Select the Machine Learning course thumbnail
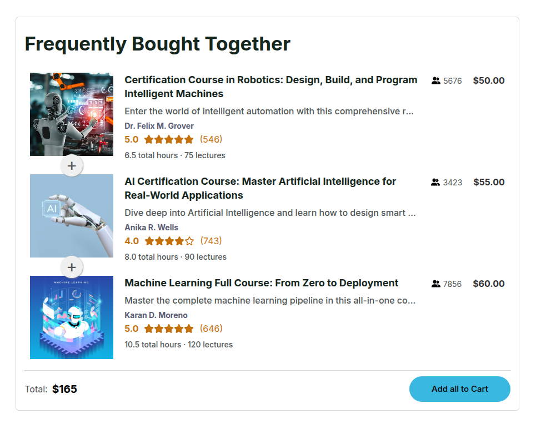The image size is (536, 429). pos(72,317)
